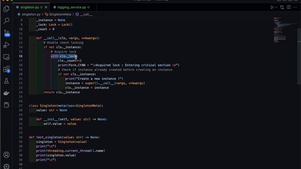Open the Remote Explorer view
The width and height of the screenshot is (301, 169).
[x=6, y=57]
